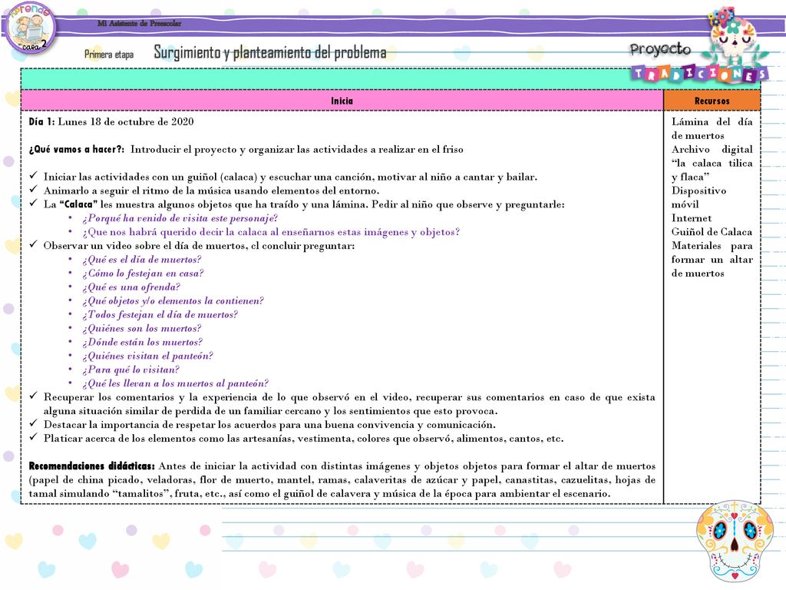Click "Lámina del día" in the Recursos column
This screenshot has height=590, width=786.
[712, 121]
